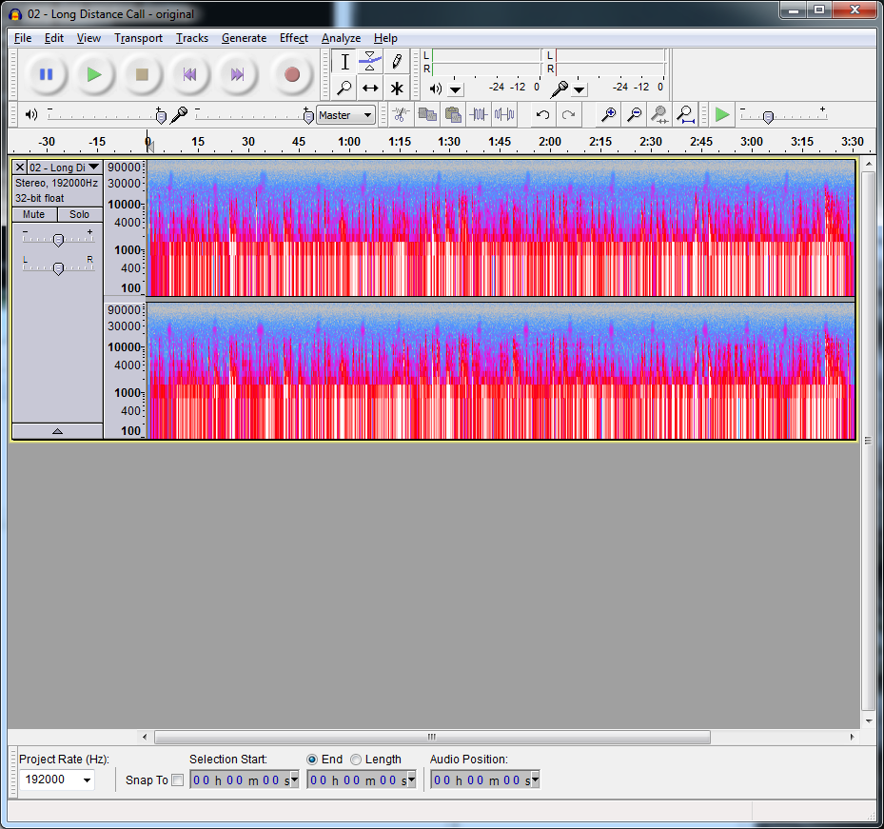Screen dimensions: 884x829
Task: Undo the last action
Action: click(x=543, y=115)
